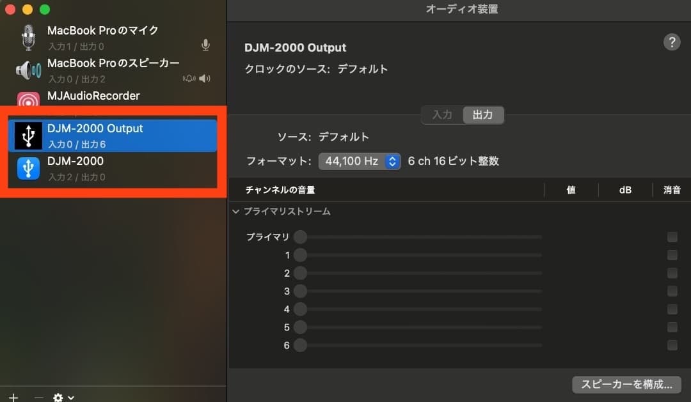
Task: Add a new audio device with the plus button
Action: (x=13, y=398)
